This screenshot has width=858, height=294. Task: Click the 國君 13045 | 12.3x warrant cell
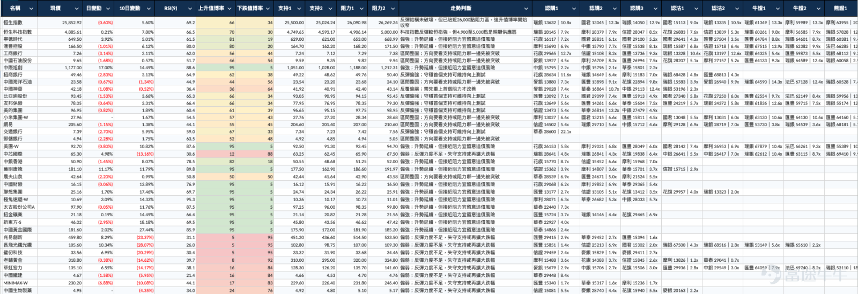point(600,23)
